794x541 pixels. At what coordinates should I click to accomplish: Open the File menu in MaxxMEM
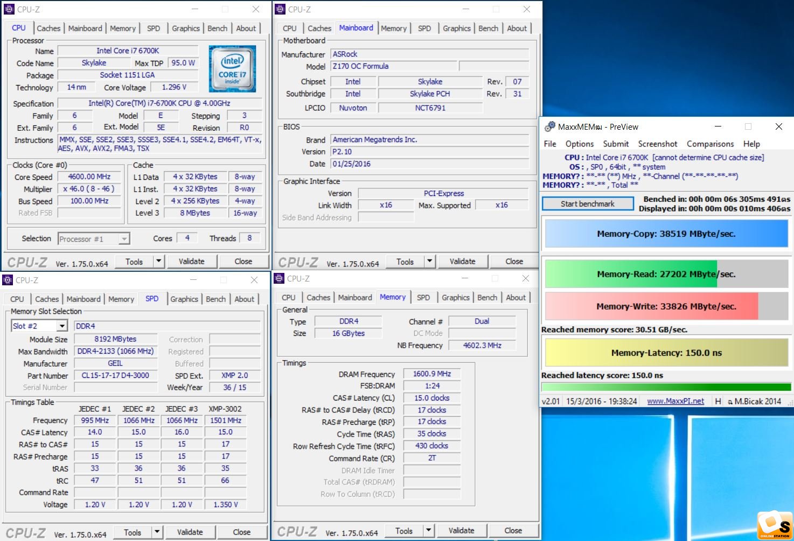(550, 144)
